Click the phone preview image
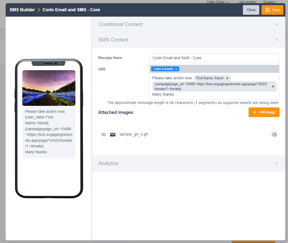The height and width of the screenshot is (243, 288). click(x=49, y=88)
